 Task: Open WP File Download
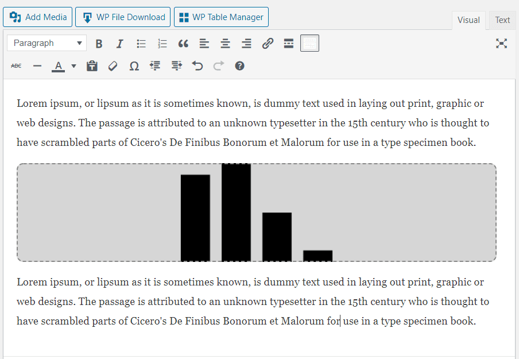click(x=123, y=17)
